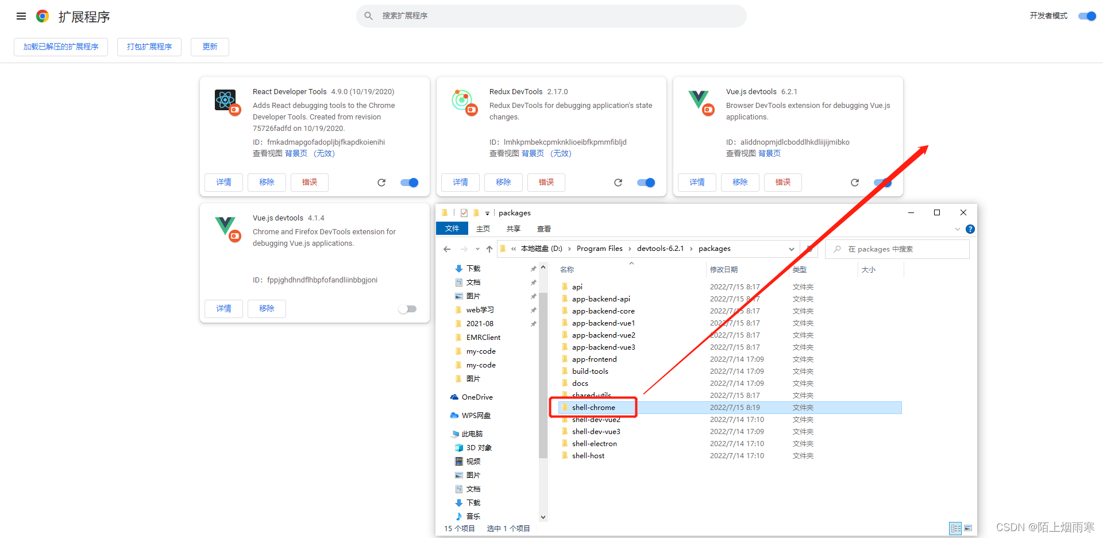Click 加载已解压的扩展程序 button

coord(61,47)
